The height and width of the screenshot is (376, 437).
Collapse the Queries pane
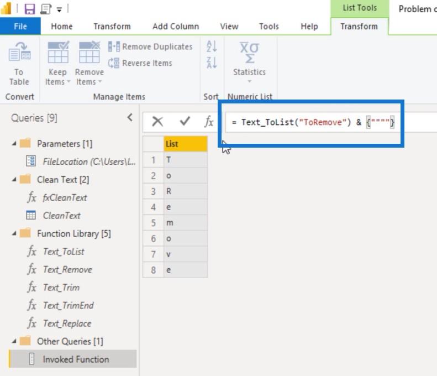[130, 117]
